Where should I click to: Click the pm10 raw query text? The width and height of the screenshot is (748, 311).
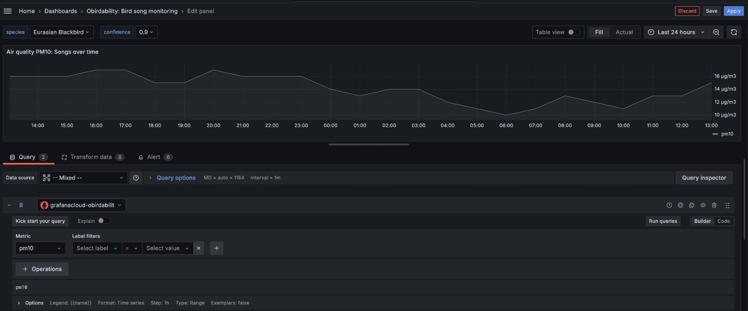[x=22, y=287]
